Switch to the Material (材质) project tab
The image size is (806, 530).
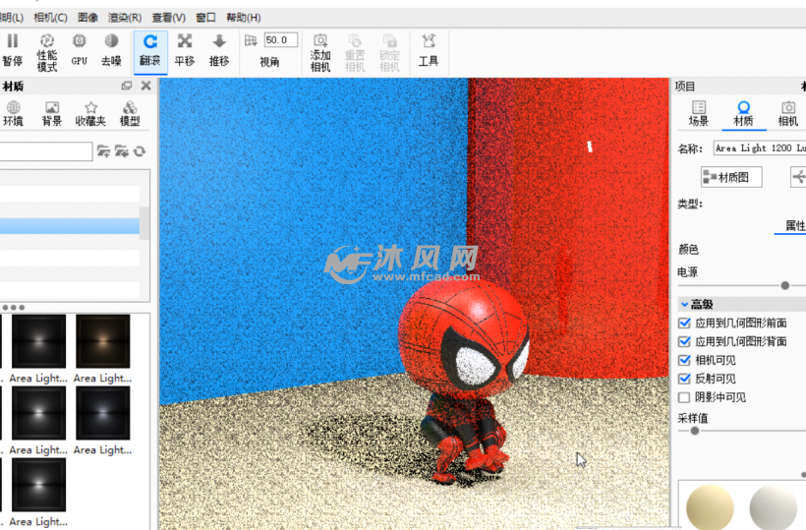coord(743,114)
